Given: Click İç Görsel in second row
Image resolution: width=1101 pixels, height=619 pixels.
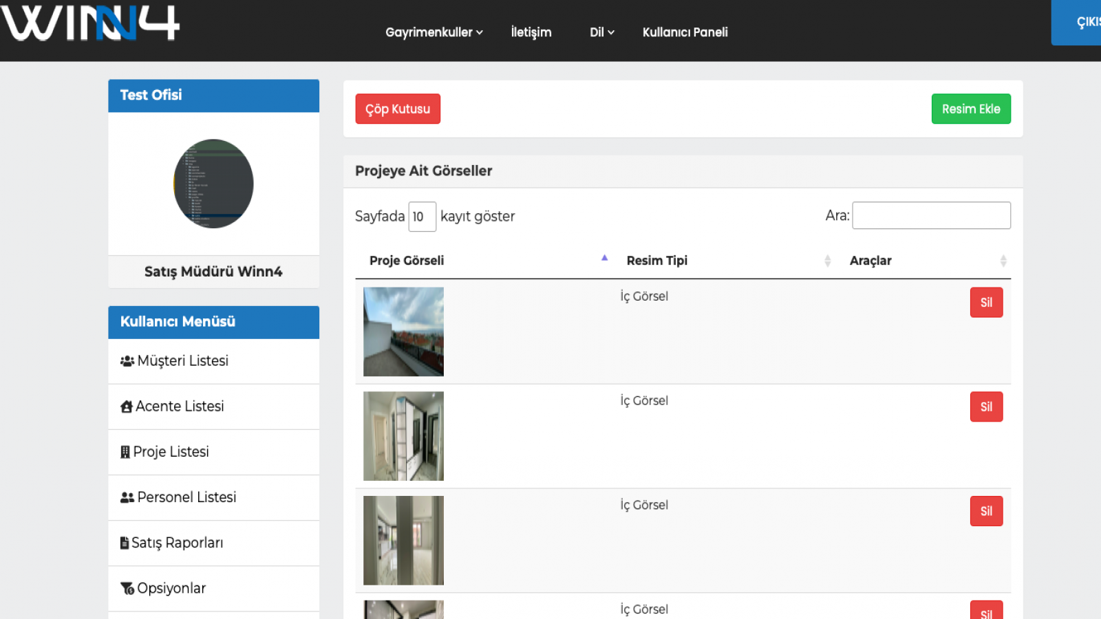Looking at the screenshot, I should [x=644, y=401].
